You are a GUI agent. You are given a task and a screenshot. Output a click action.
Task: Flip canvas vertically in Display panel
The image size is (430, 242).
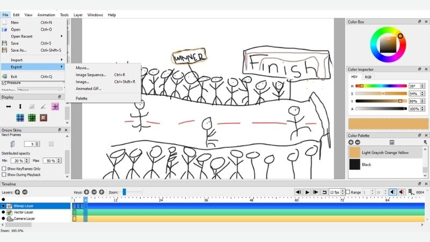pos(20,106)
